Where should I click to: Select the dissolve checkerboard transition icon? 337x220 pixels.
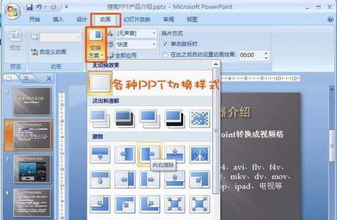[200, 119]
